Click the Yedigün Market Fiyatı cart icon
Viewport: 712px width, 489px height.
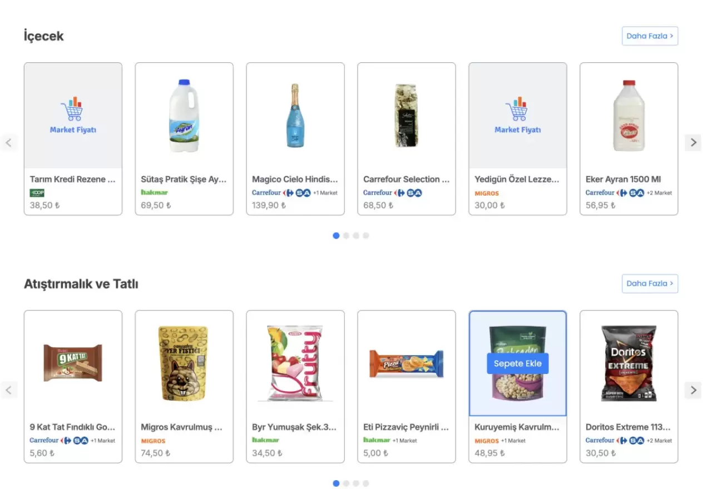(x=517, y=109)
